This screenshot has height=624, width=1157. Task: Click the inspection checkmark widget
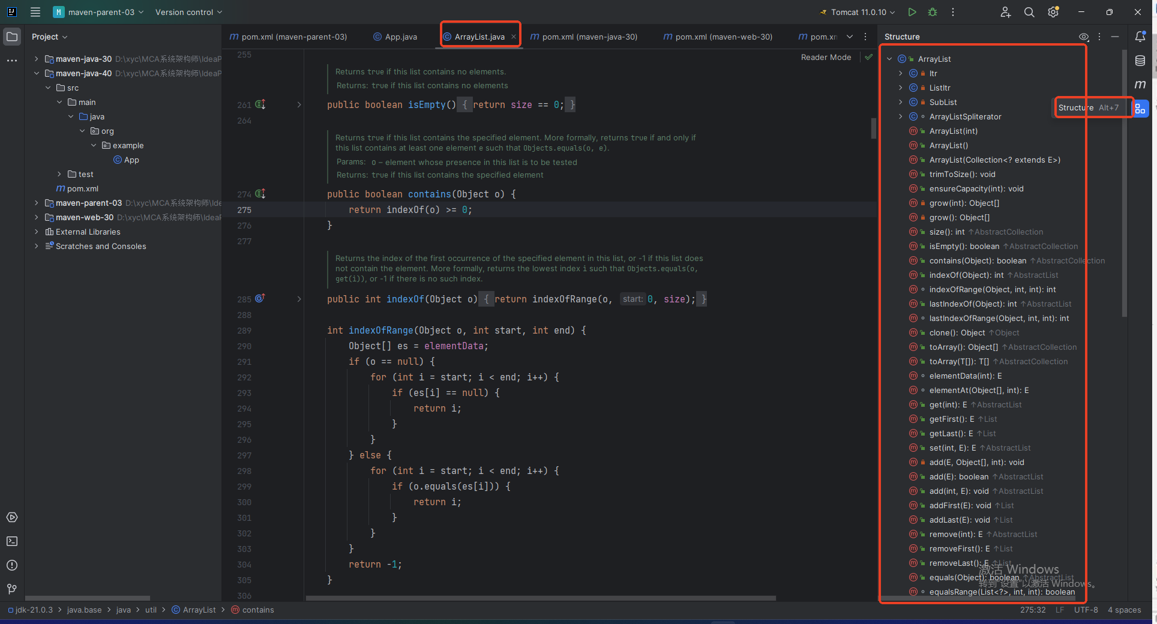pos(868,57)
